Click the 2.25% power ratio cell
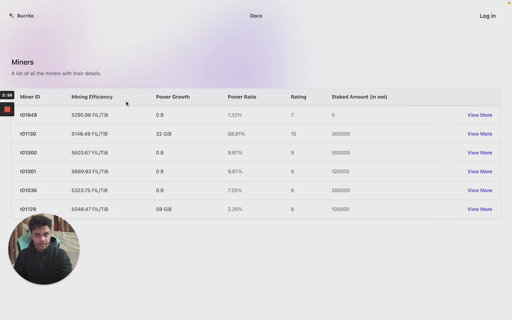512x320 pixels. pyautogui.click(x=235, y=209)
